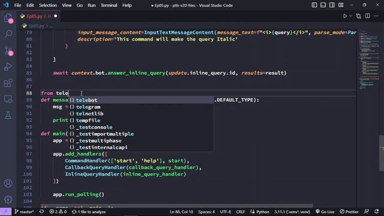Run the Python file with play button
This screenshot has width=384, height=216.
click(345, 16)
